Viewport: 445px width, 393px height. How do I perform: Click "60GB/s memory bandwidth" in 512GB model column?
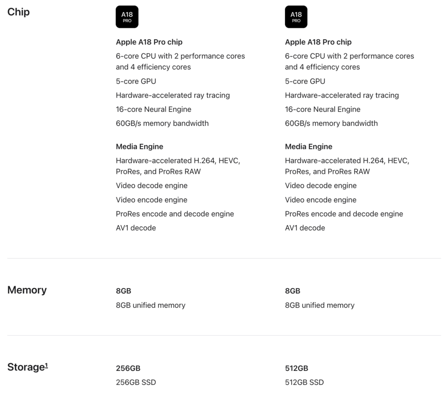tap(331, 123)
